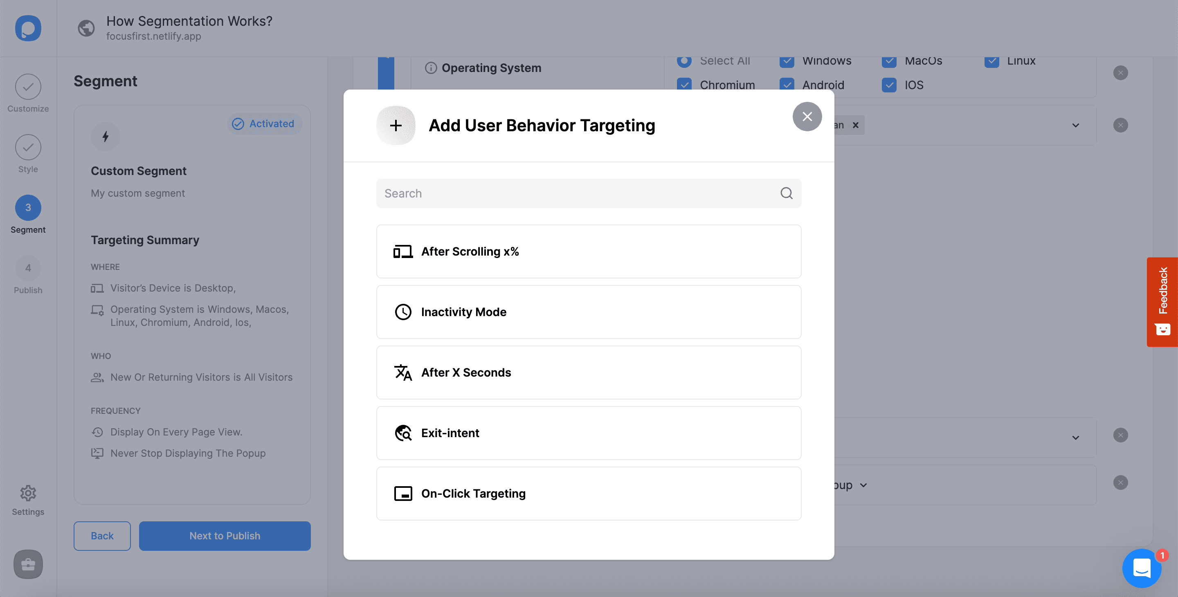Click the briefcase icon at sidebar bottom
This screenshot has width=1178, height=597.
(x=28, y=565)
